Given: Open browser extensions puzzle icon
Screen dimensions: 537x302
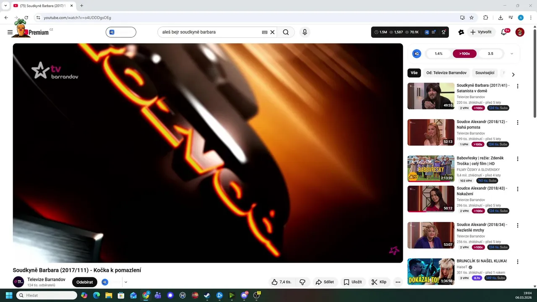Looking at the screenshot, I should [x=486, y=18].
